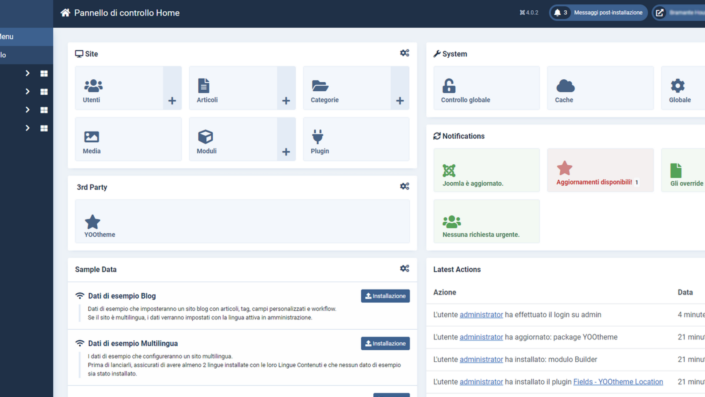Create new article with Articoli plus

coord(286,88)
